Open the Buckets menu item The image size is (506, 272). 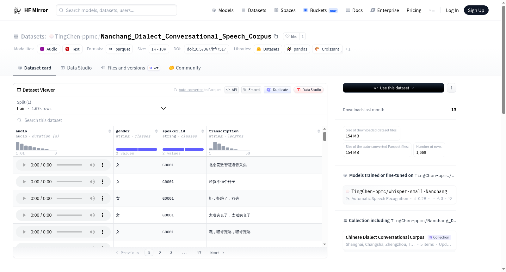320,10
